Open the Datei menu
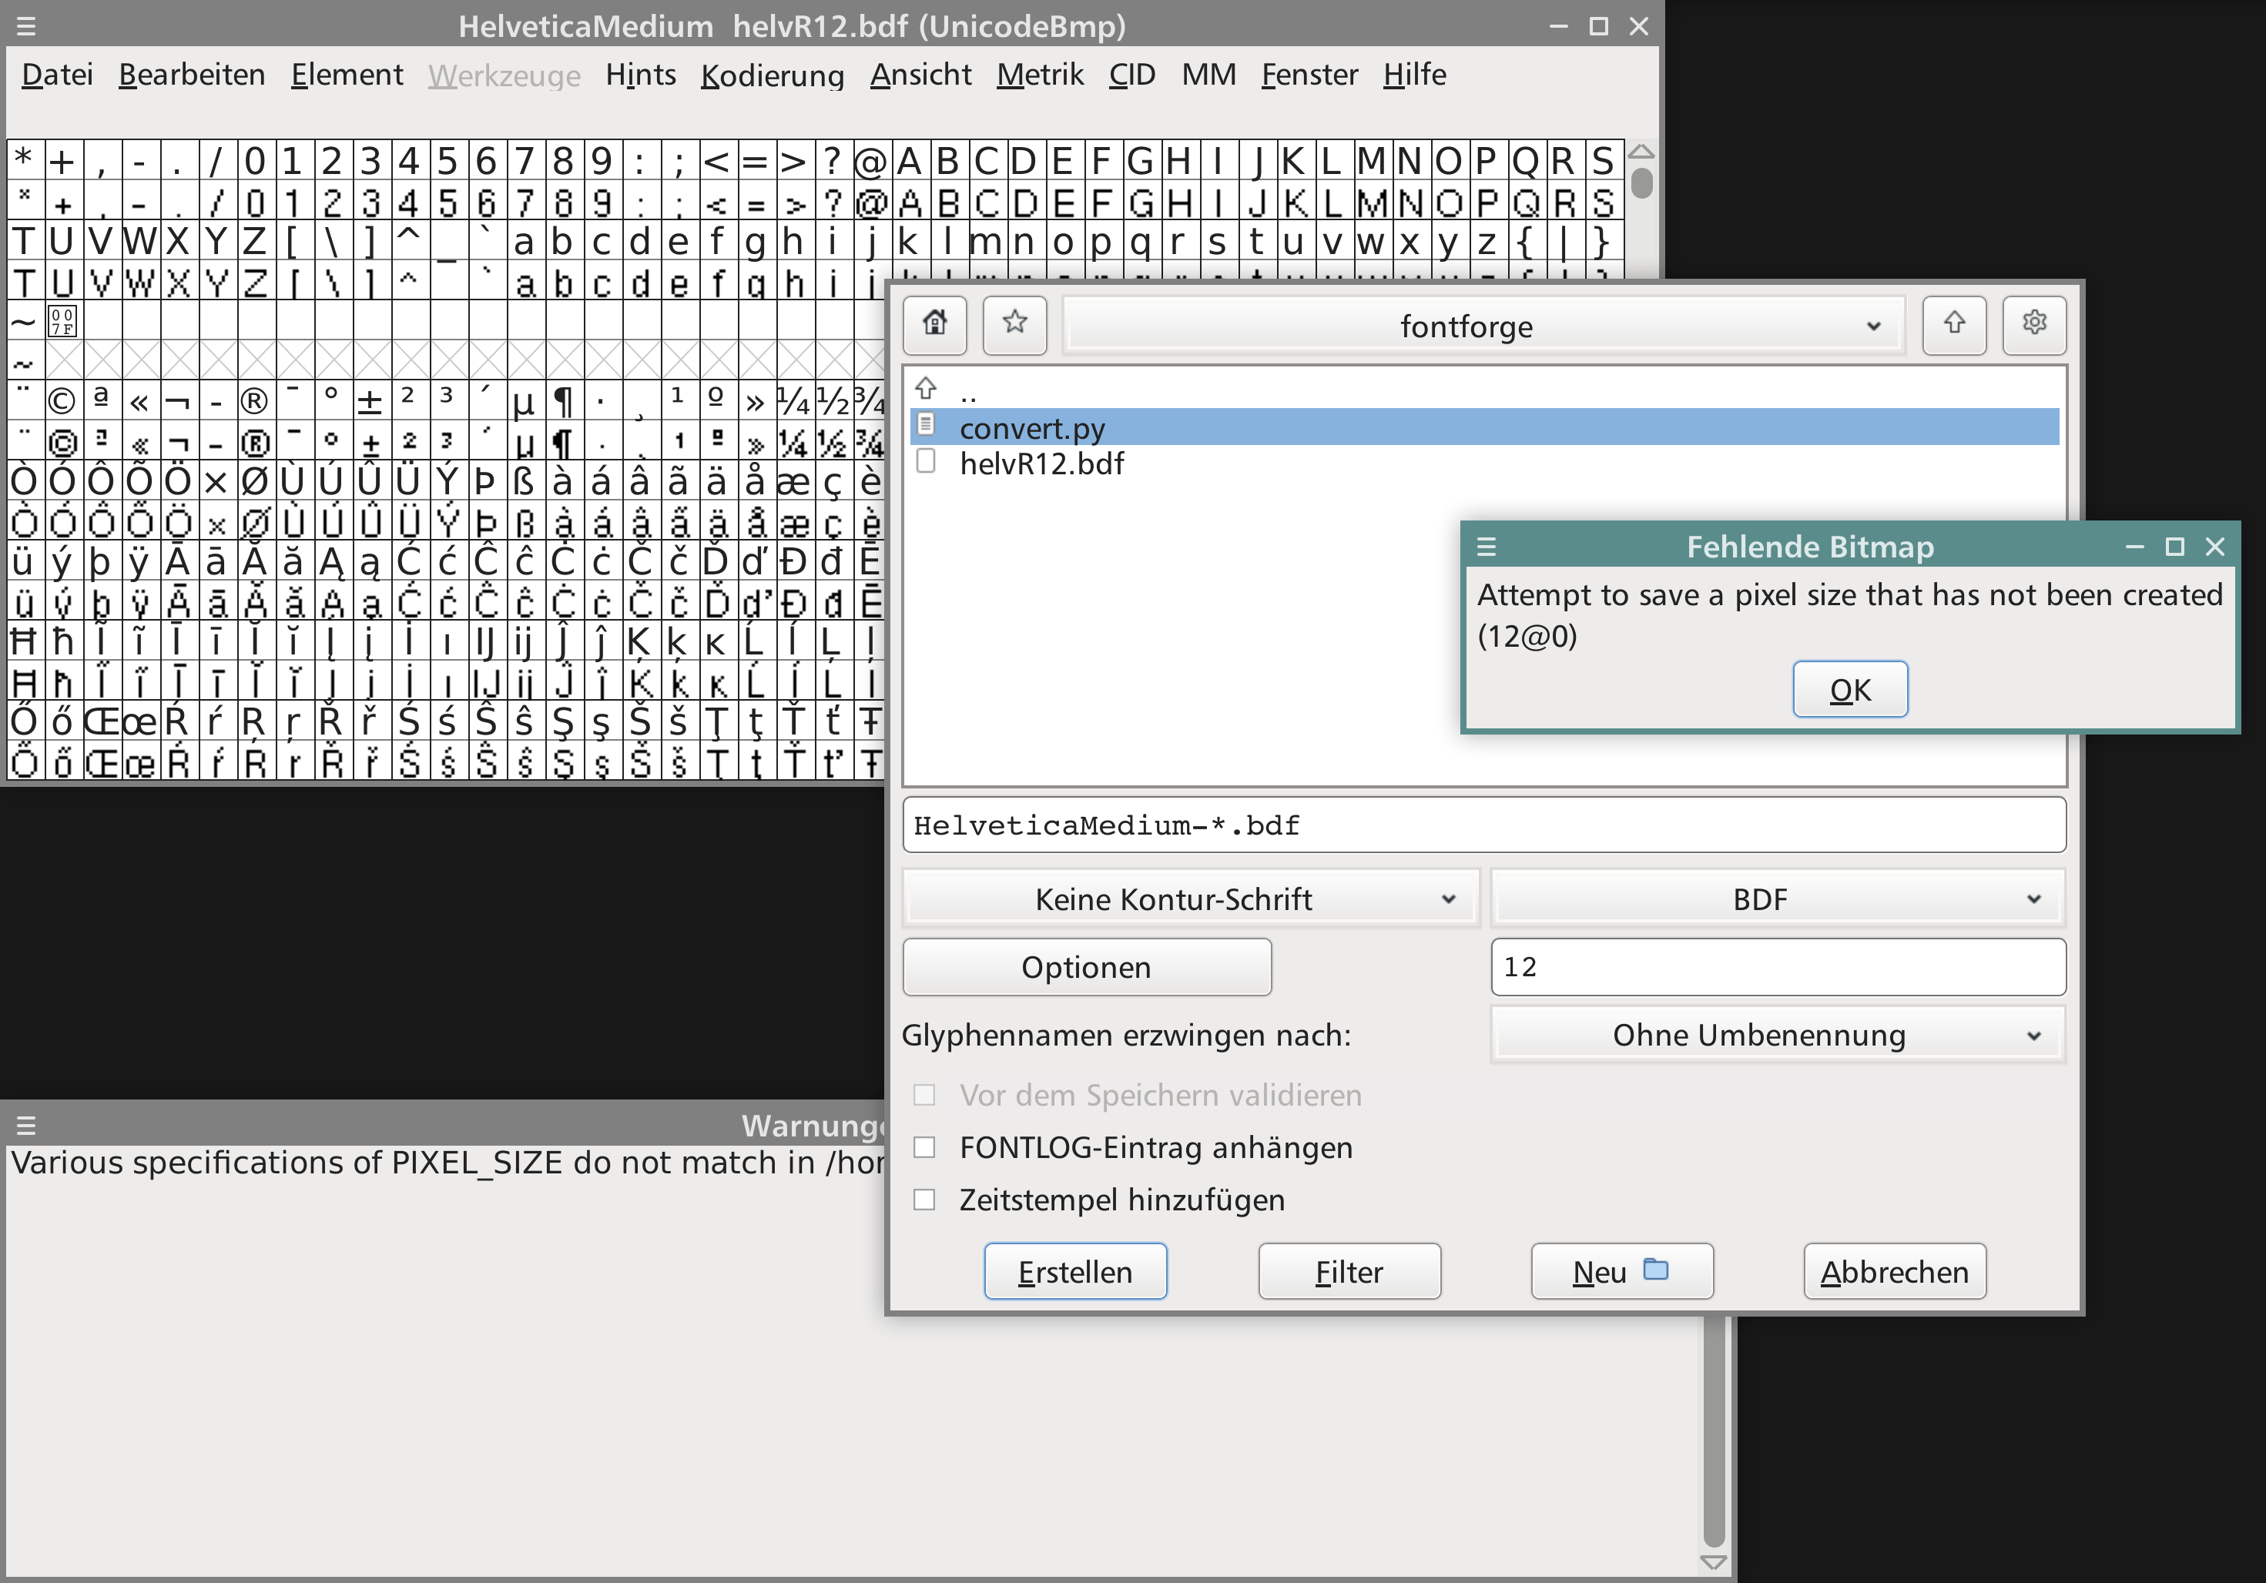This screenshot has height=1583, width=2266. coord(56,74)
